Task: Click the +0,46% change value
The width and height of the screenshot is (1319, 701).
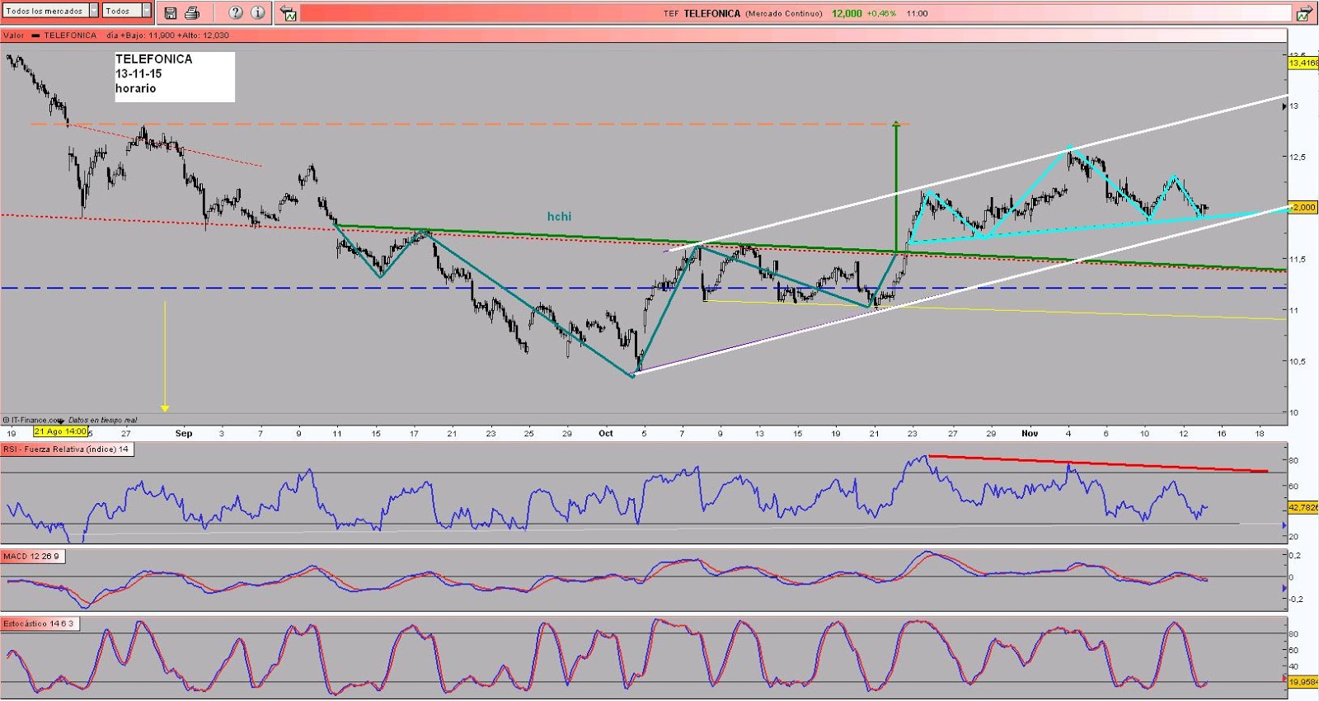Action: 881,13
